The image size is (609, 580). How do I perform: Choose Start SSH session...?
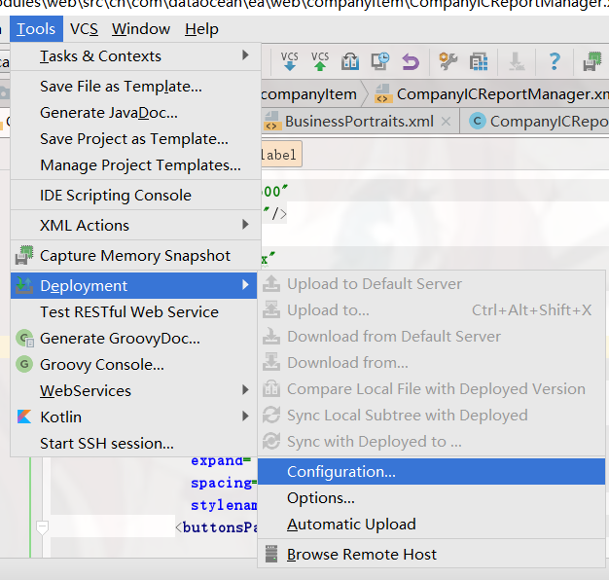tap(134, 443)
